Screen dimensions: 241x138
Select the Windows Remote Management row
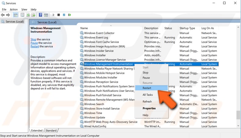[149, 100]
